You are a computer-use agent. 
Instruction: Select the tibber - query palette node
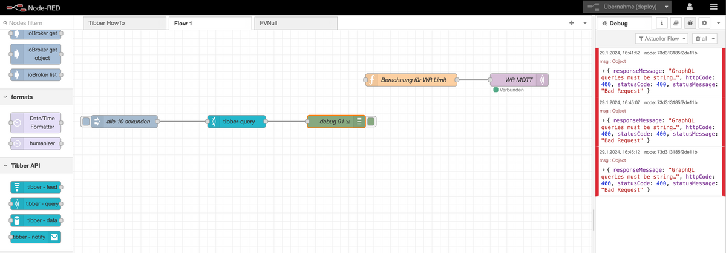pyautogui.click(x=36, y=203)
